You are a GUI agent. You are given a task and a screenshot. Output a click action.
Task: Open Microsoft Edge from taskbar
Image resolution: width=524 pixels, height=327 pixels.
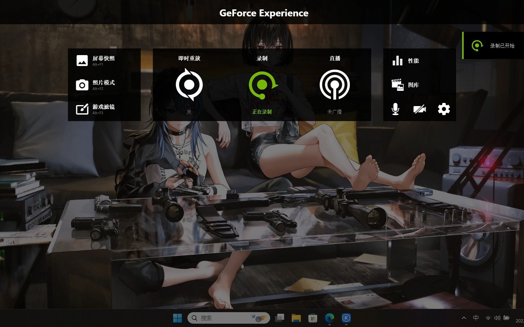point(330,318)
